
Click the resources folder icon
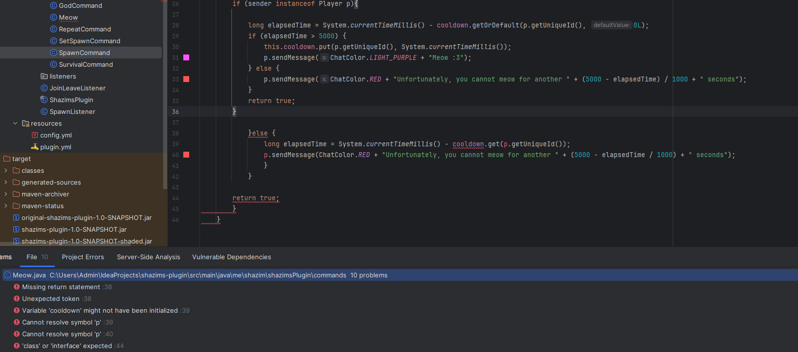click(x=26, y=123)
